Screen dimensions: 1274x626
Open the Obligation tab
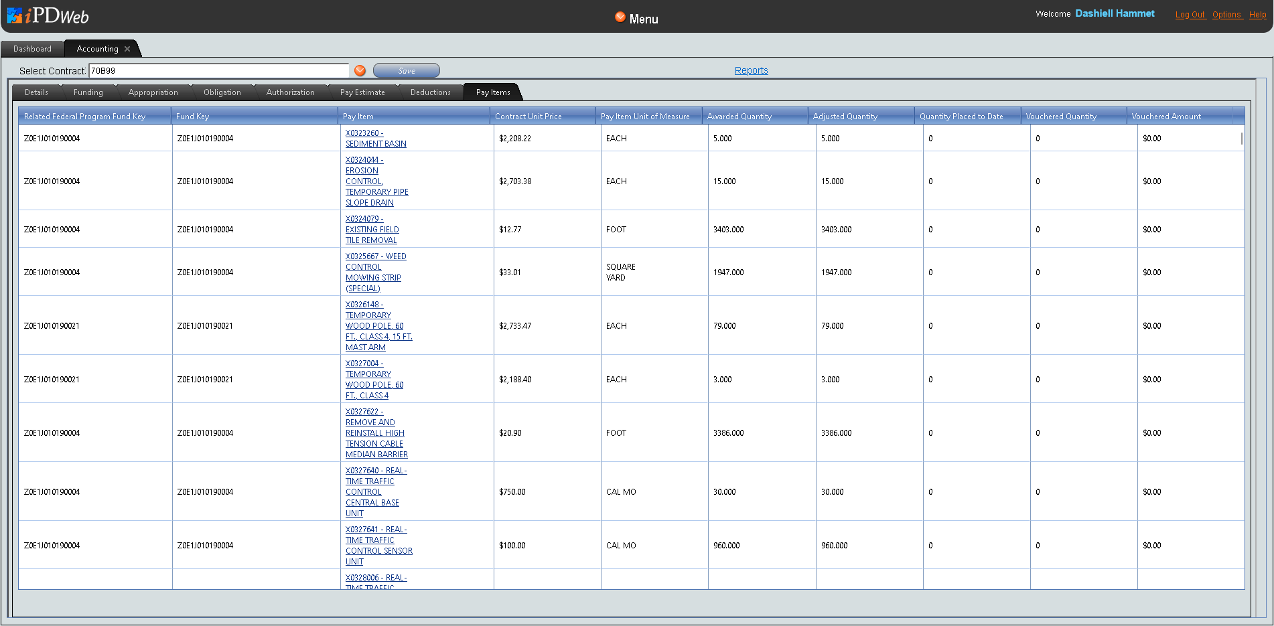222,92
